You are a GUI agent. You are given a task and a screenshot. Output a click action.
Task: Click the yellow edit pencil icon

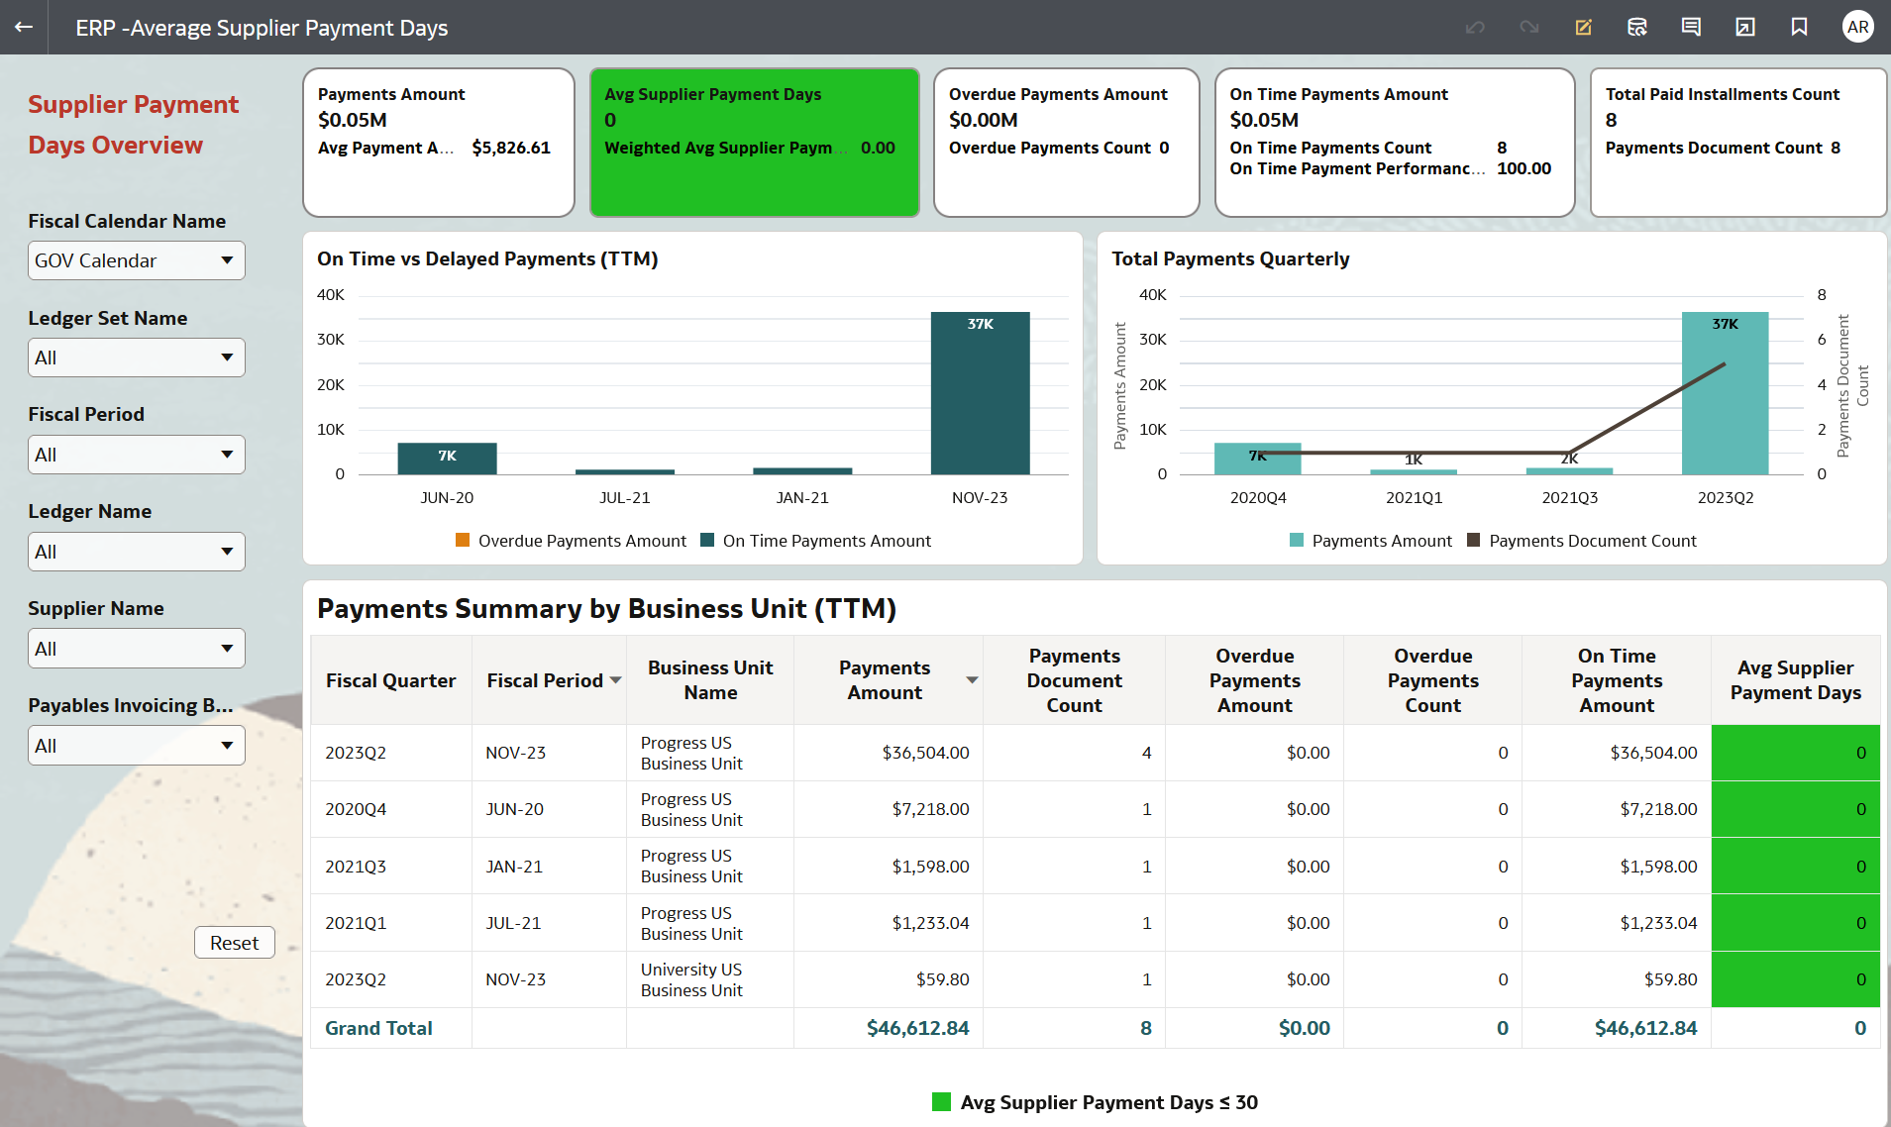(x=1583, y=27)
